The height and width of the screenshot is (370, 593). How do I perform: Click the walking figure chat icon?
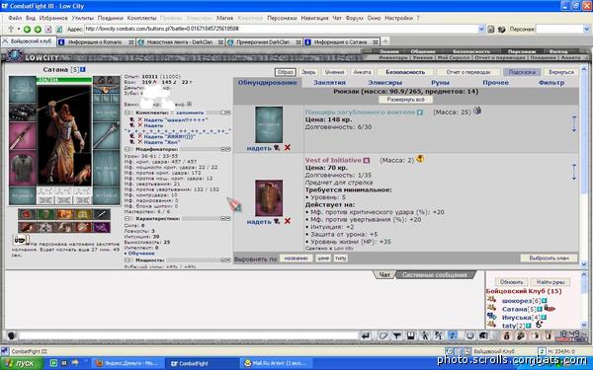point(425,335)
